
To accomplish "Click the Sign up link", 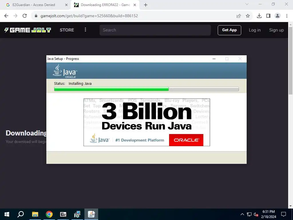I will 276,30.
